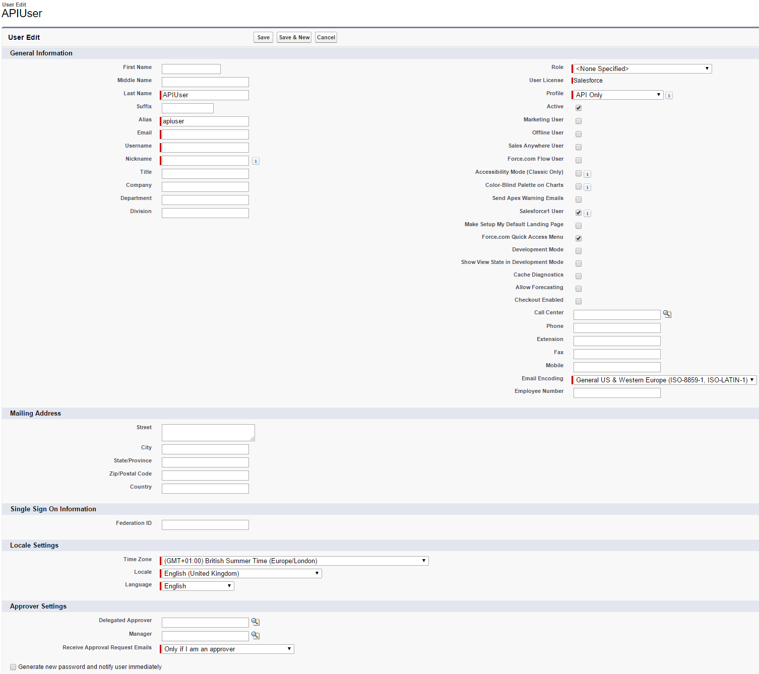This screenshot has width=759, height=674.
Task: Open the Salesforce1 User info icon
Action: [x=588, y=213]
